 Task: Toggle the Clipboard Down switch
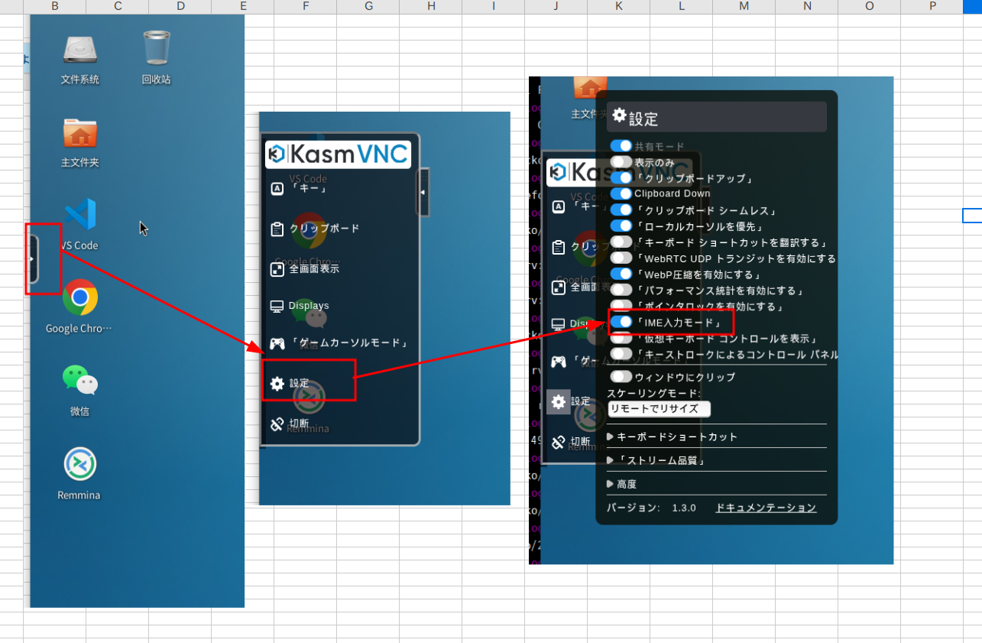[x=621, y=193]
